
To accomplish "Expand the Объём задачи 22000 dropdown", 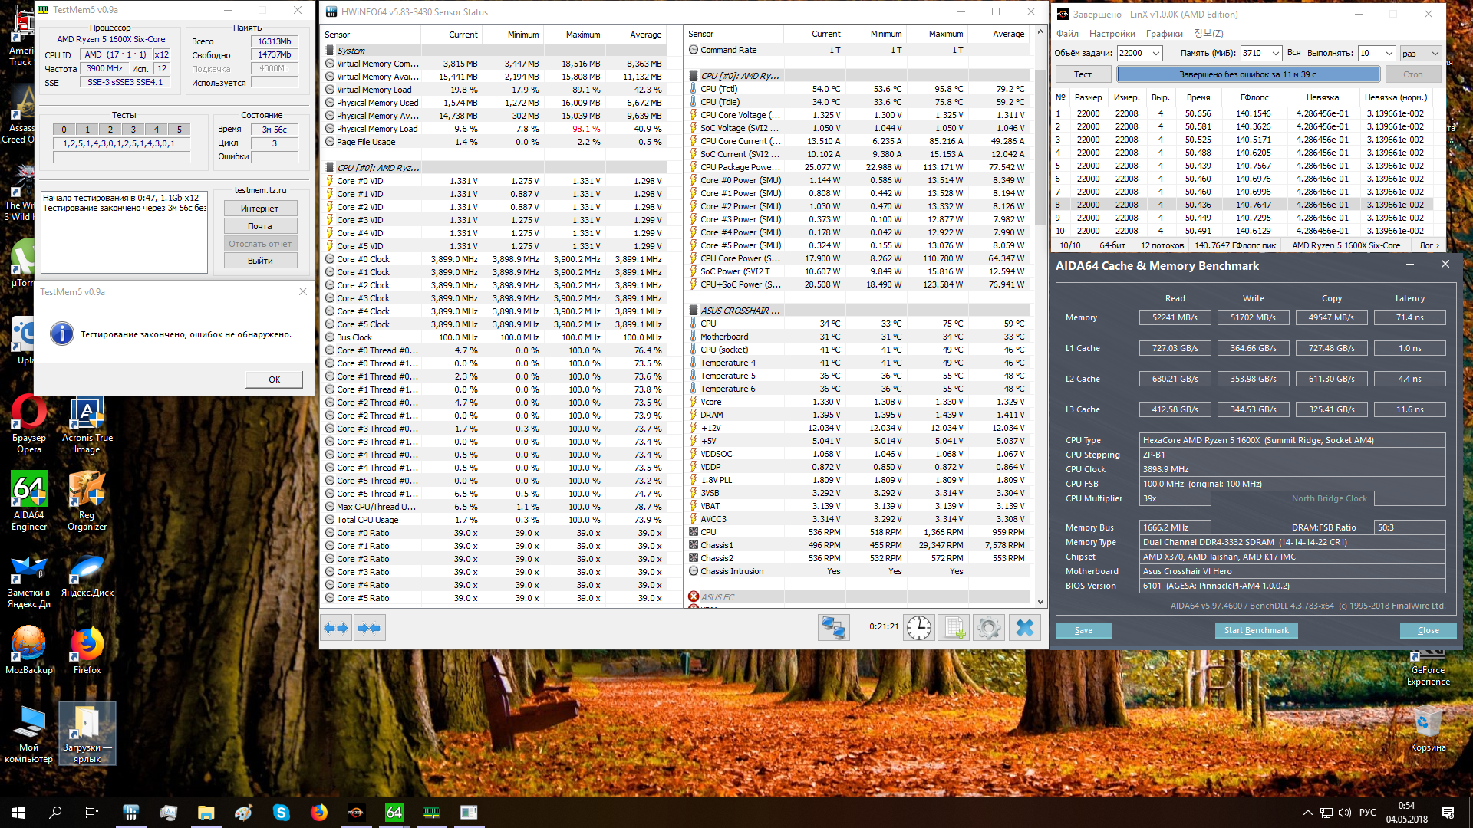I will click(1155, 53).
